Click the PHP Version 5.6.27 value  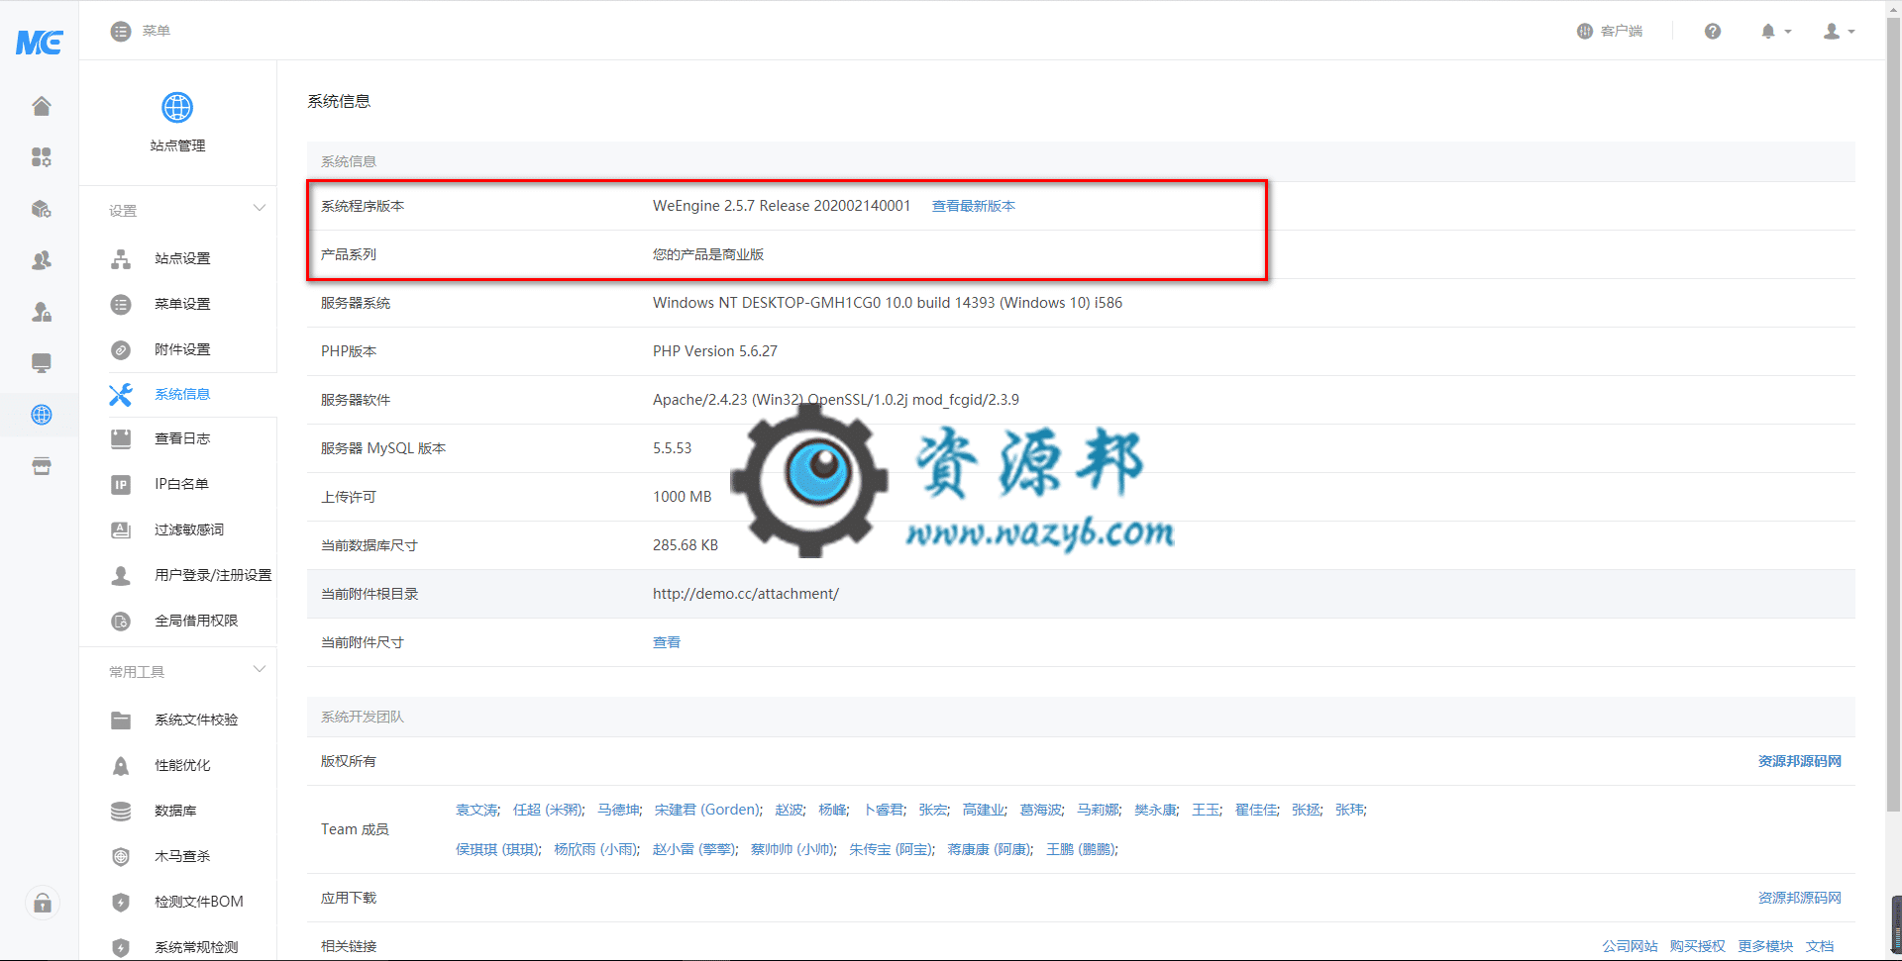tap(714, 351)
